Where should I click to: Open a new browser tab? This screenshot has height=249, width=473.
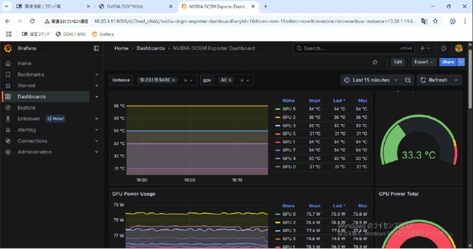click(x=266, y=7)
